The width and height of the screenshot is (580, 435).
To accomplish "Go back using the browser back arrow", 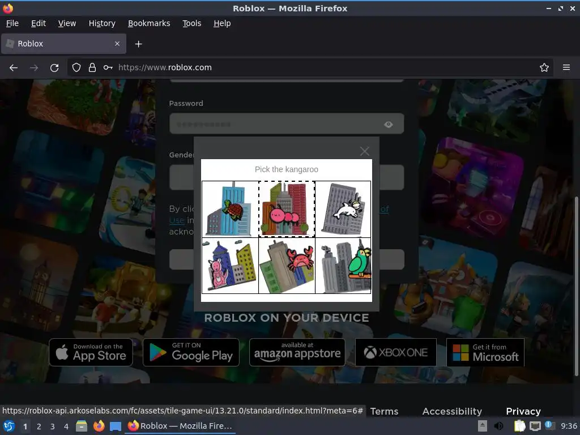I will point(14,68).
